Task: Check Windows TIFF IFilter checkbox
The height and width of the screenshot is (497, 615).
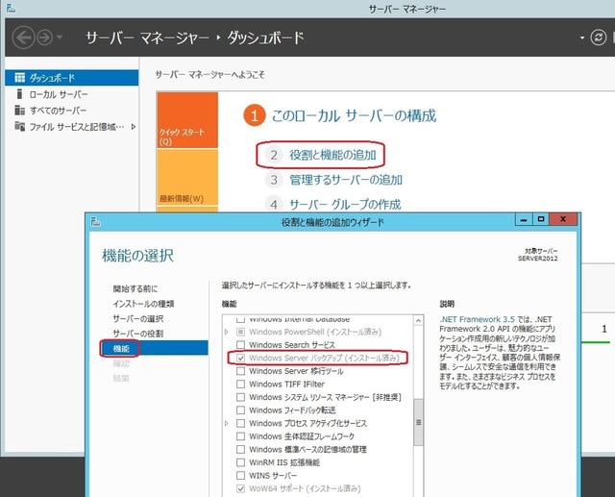Action: (x=241, y=384)
